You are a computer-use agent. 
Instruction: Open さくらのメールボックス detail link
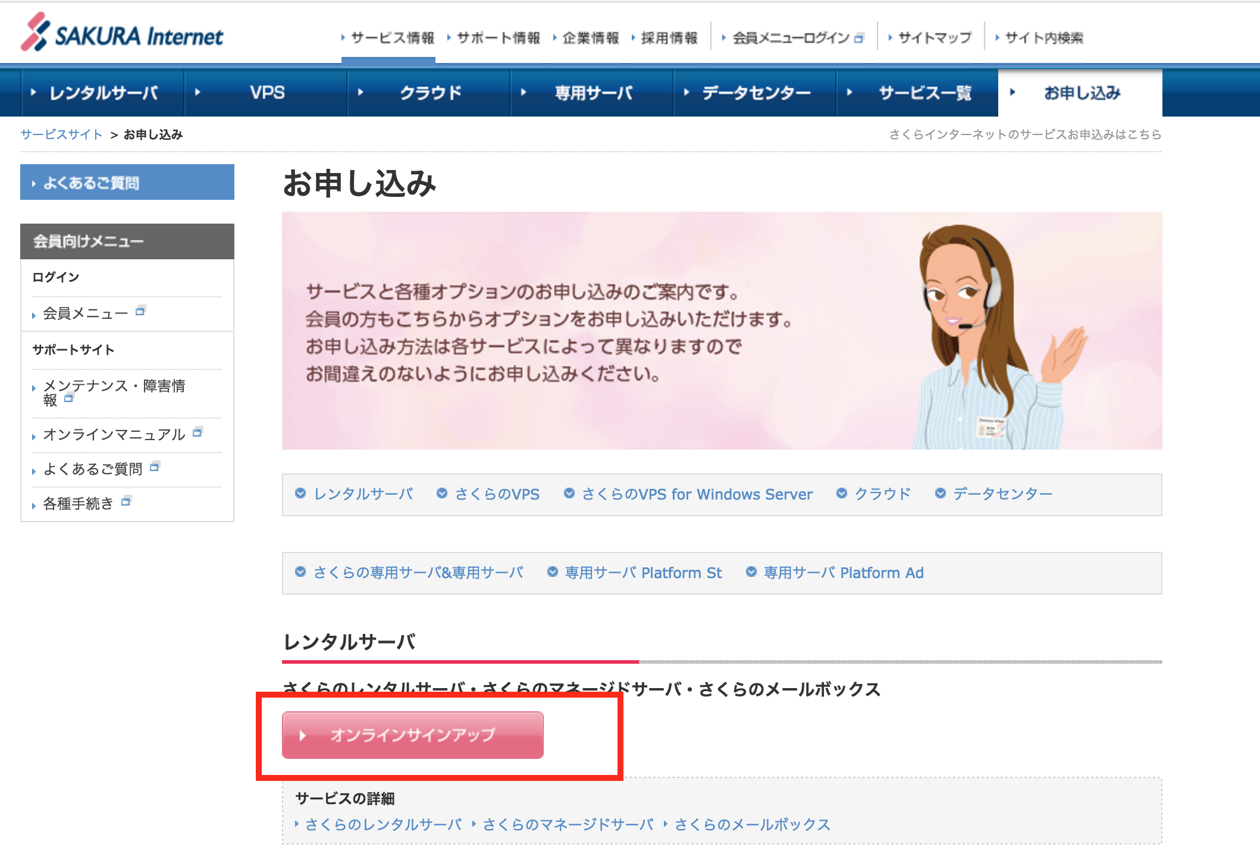click(753, 824)
